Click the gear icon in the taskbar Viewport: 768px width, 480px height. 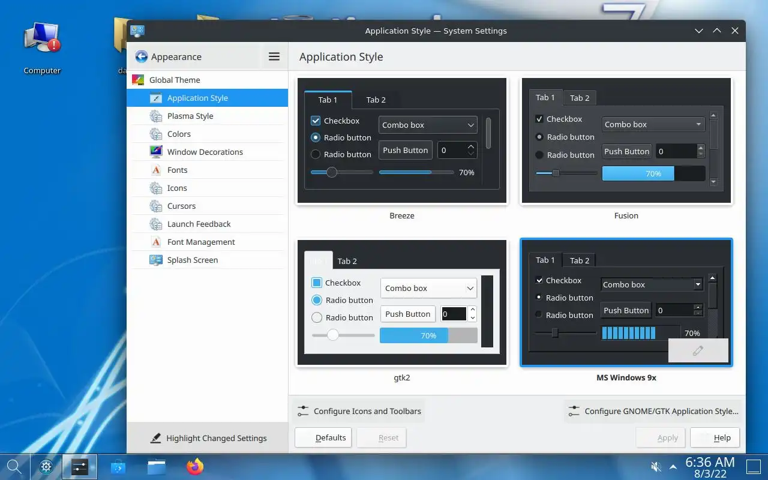tap(47, 467)
